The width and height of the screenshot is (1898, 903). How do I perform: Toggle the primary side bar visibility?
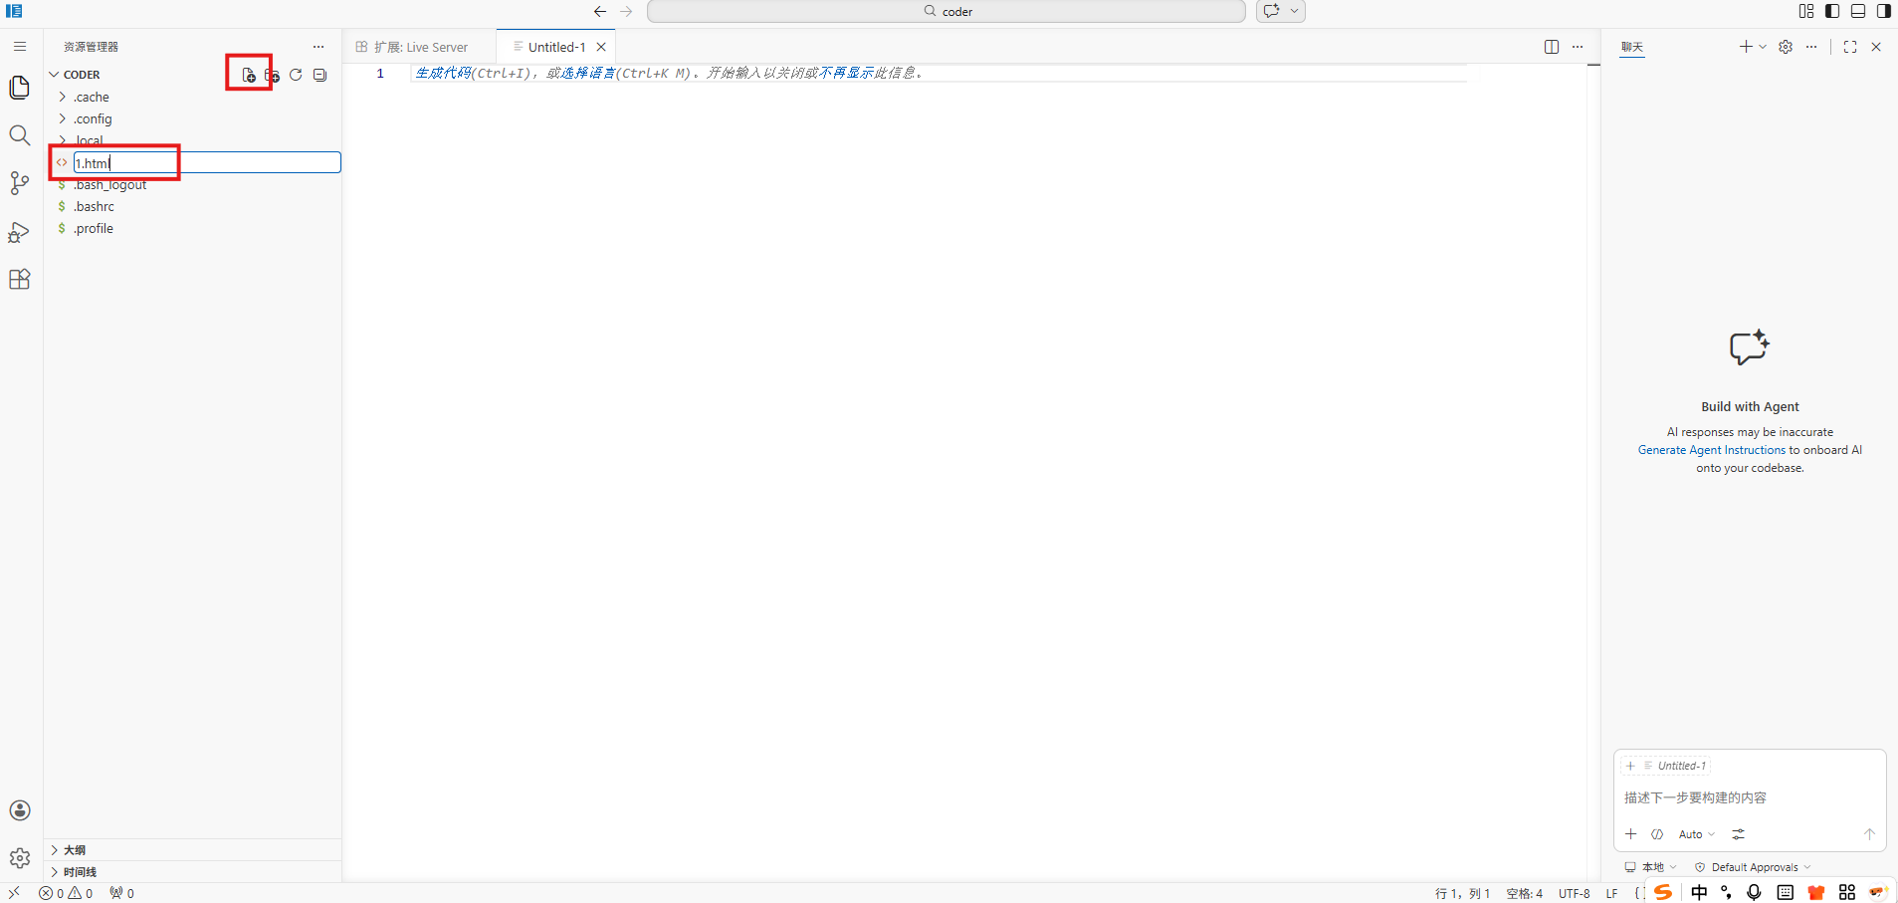(1832, 11)
